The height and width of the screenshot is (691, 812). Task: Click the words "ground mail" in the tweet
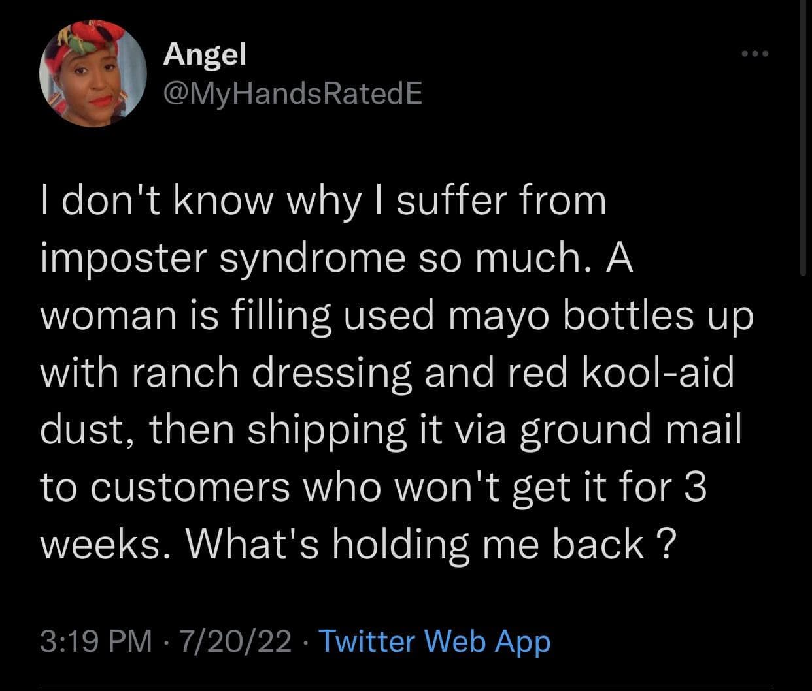pyautogui.click(x=630, y=430)
